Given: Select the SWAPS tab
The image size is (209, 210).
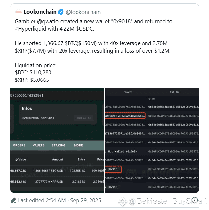Looking at the screenshot, I should point(128,92).
